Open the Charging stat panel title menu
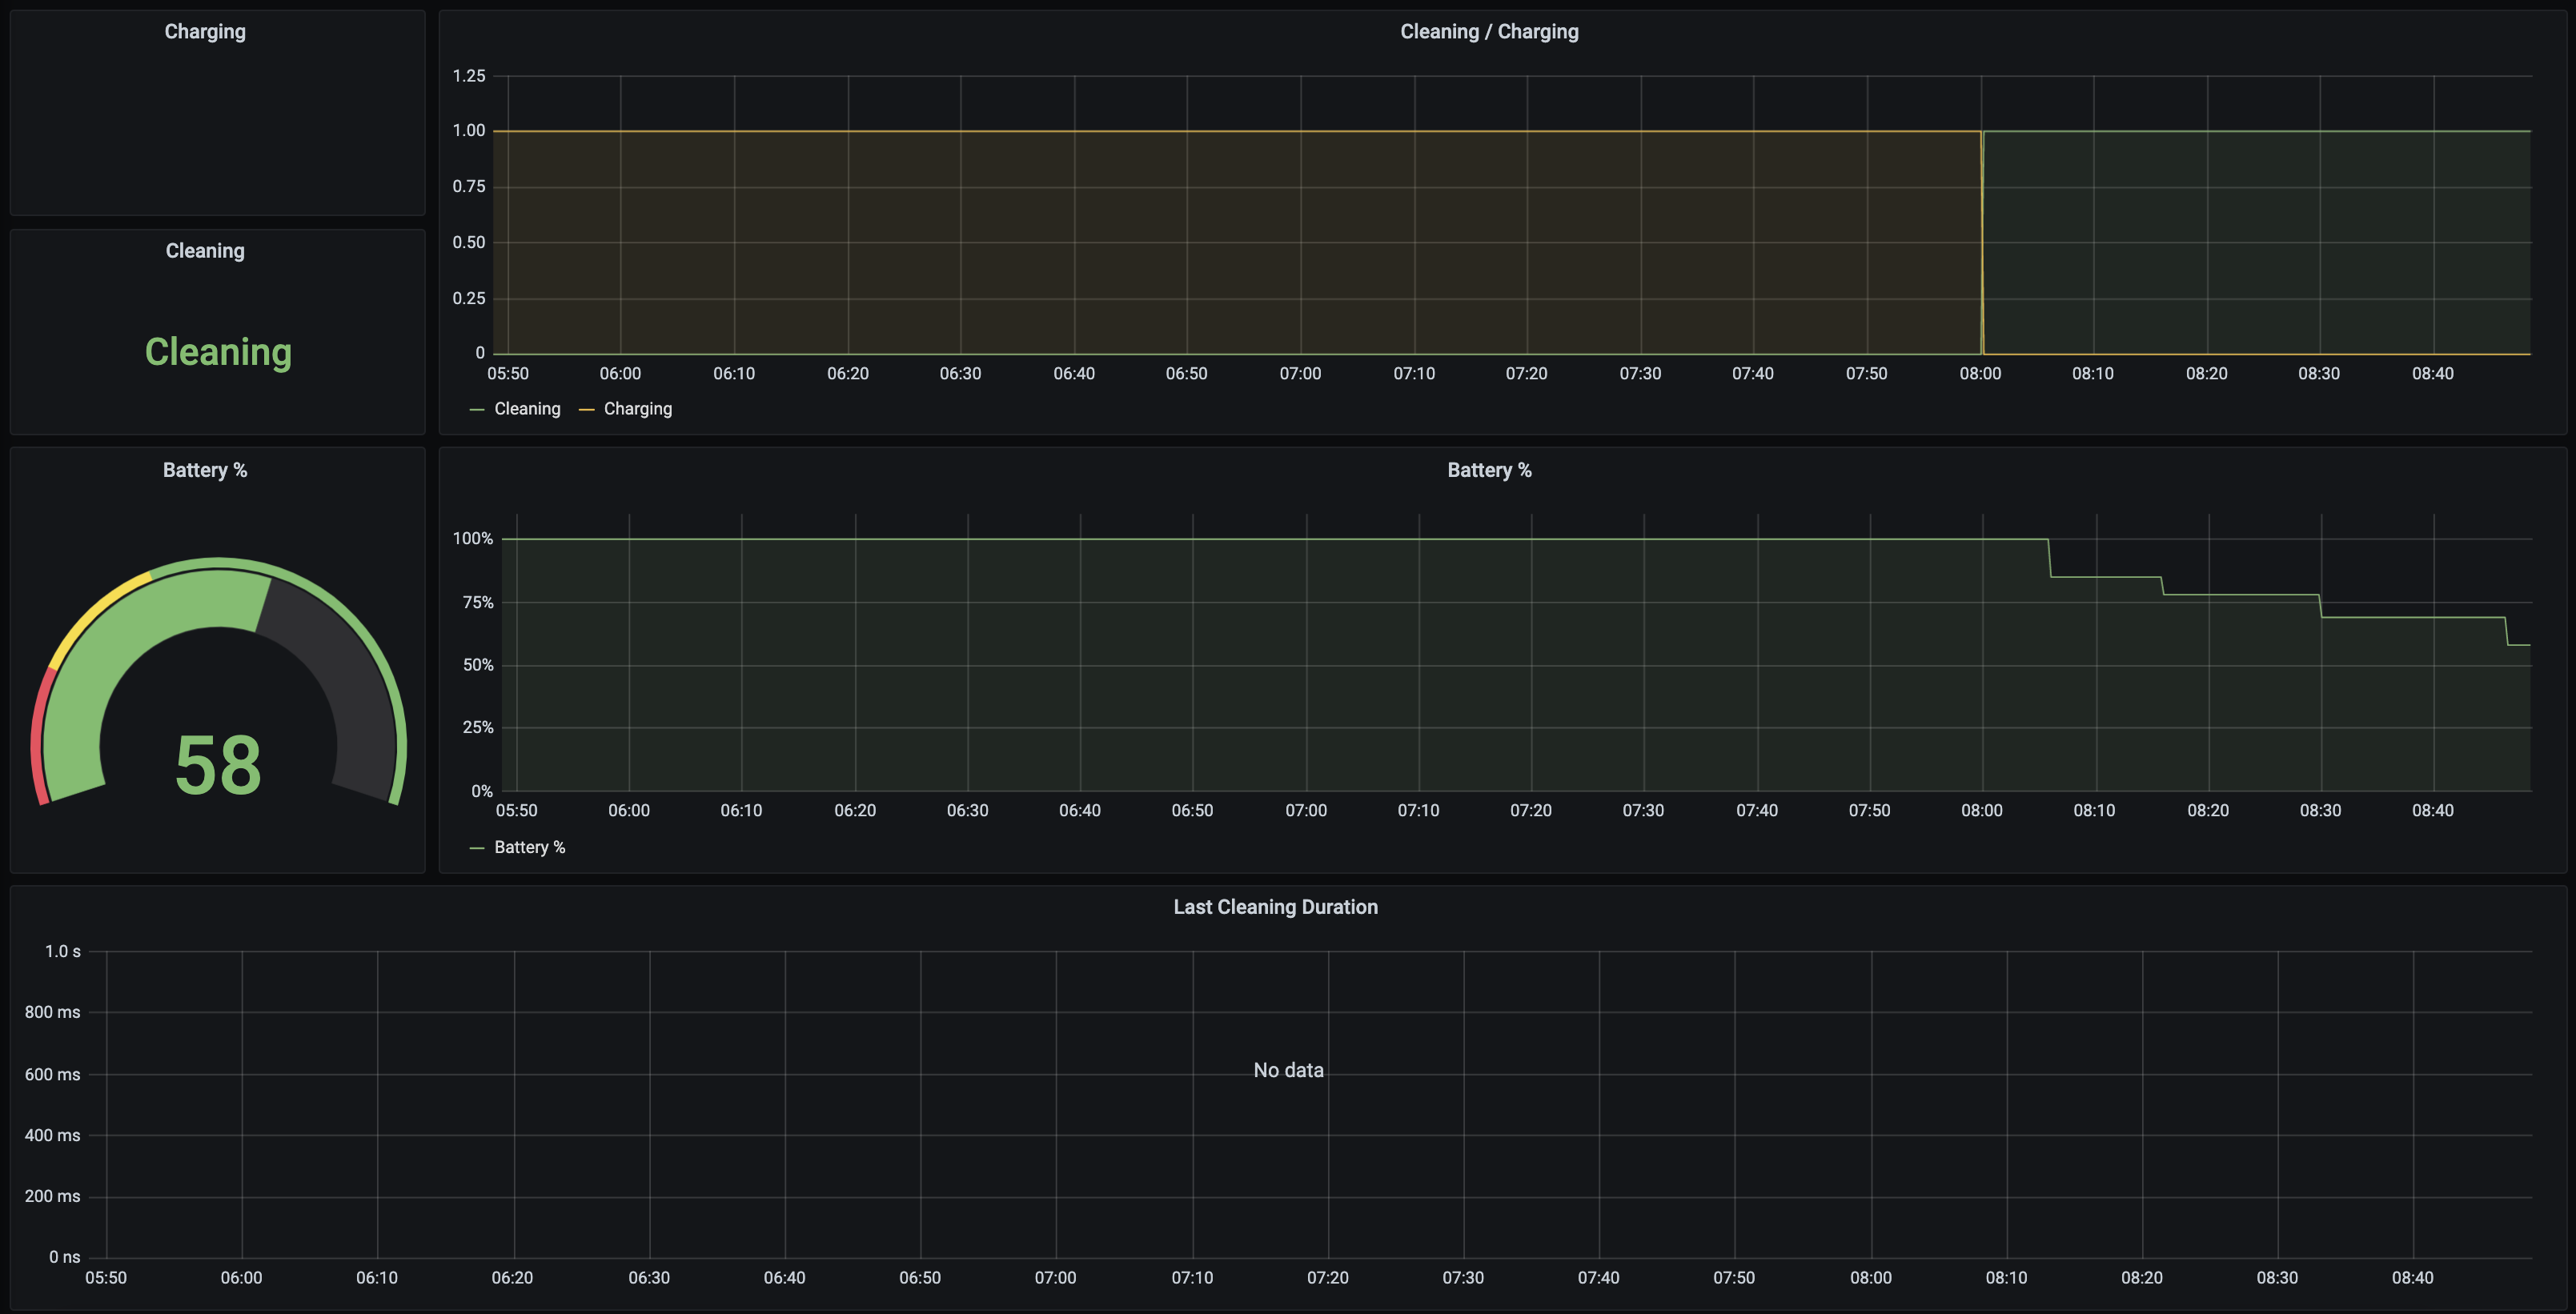Viewport: 2576px width, 1314px height. (205, 32)
